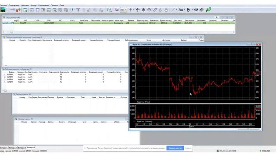Screen dimensions: 276x155
Task: Open the crosshair tool dropdown arrow
Action: [x=134, y=10]
